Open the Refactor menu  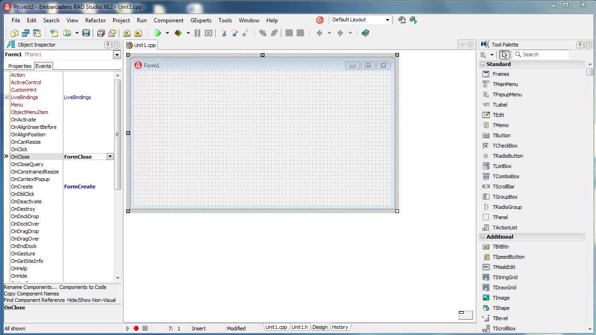[x=95, y=20]
